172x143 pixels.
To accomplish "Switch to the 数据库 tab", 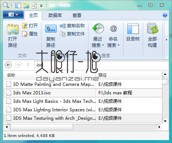I will (x=55, y=15).
